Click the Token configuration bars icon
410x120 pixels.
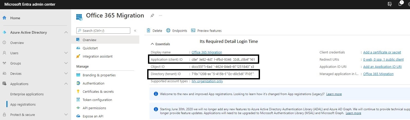(x=78, y=100)
